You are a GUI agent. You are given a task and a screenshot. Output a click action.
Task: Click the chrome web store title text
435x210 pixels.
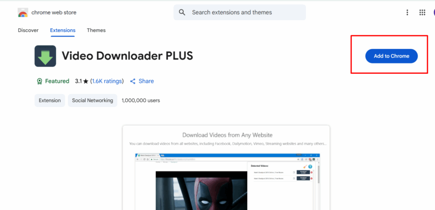click(54, 12)
